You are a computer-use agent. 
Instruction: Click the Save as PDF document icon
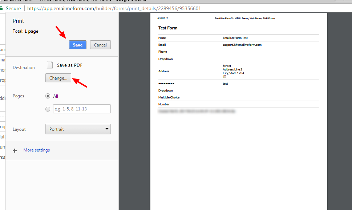tap(50, 65)
